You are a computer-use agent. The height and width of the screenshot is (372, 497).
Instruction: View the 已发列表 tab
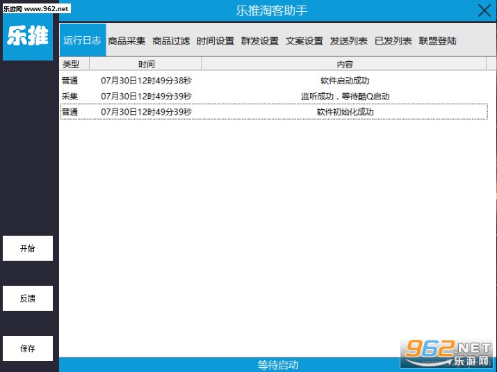tap(393, 41)
